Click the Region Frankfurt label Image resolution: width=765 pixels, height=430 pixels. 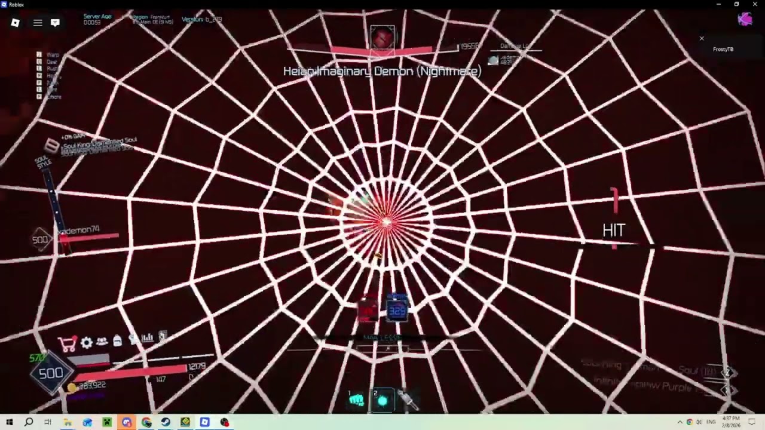152,19
